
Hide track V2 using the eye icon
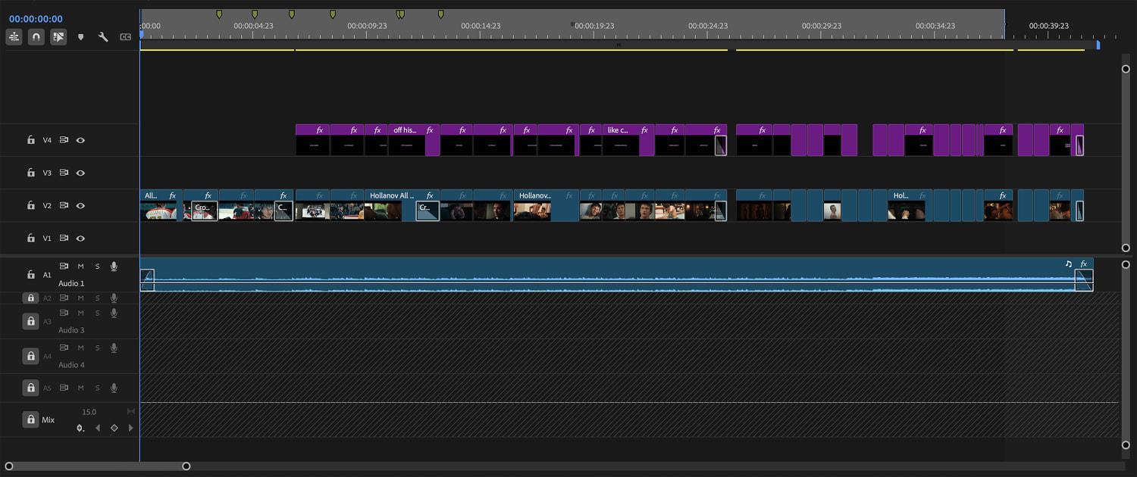[x=80, y=205]
